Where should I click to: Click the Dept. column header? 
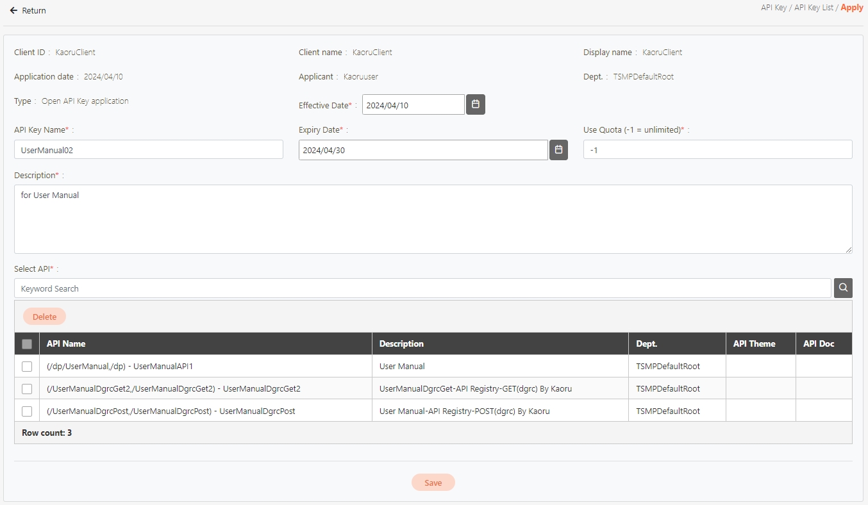(x=646, y=344)
